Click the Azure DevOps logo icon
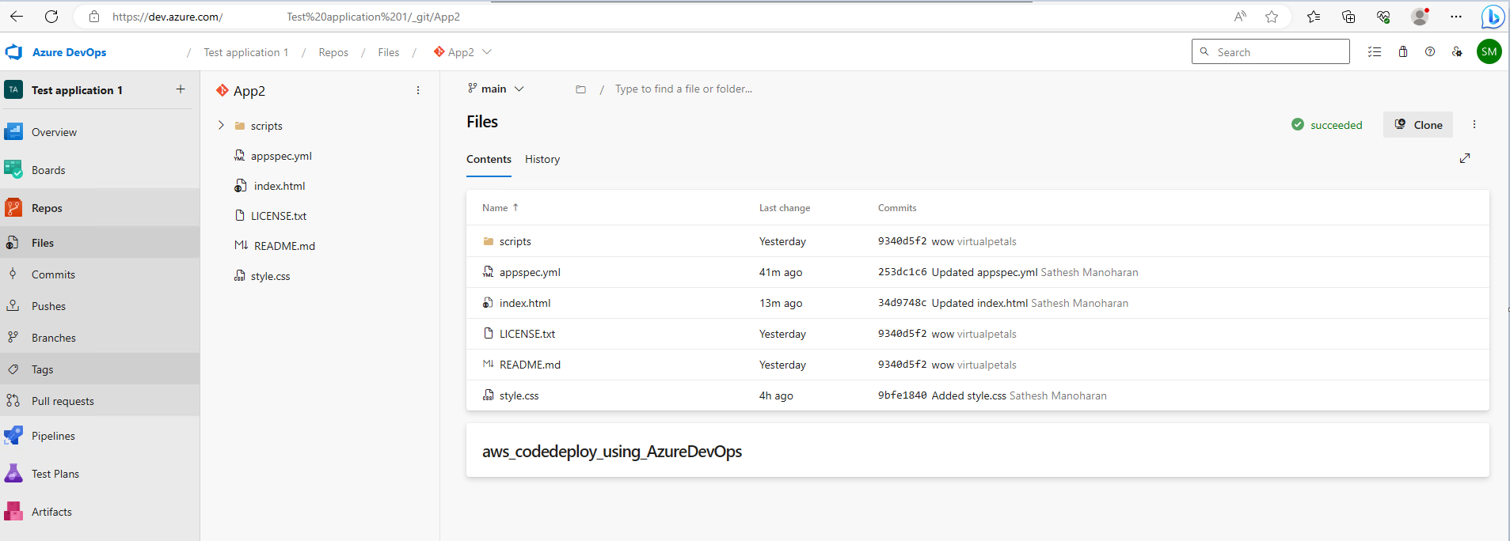The image size is (1510, 541). 13,52
